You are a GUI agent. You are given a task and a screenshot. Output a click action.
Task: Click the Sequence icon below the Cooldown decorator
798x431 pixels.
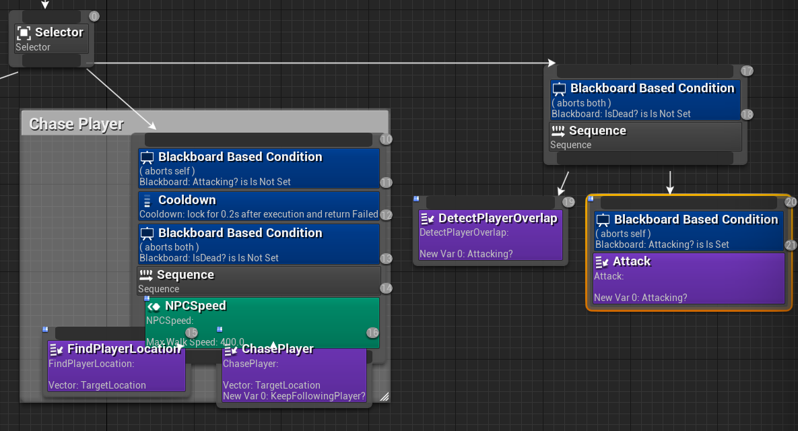coord(146,275)
